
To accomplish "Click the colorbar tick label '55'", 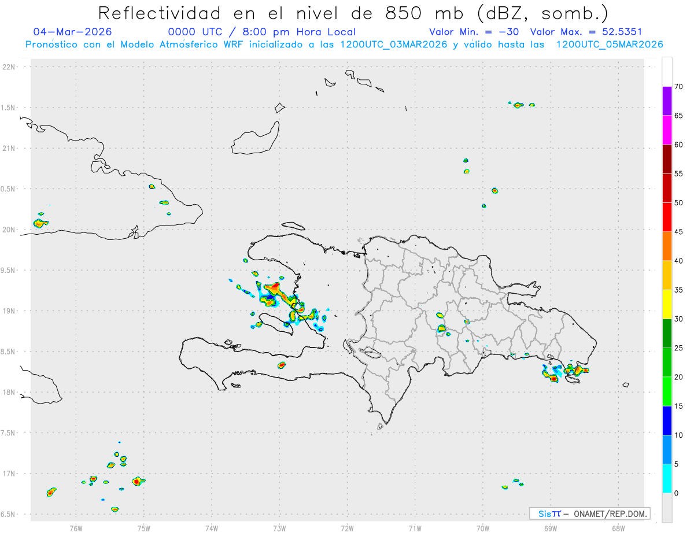I will pyautogui.click(x=679, y=173).
